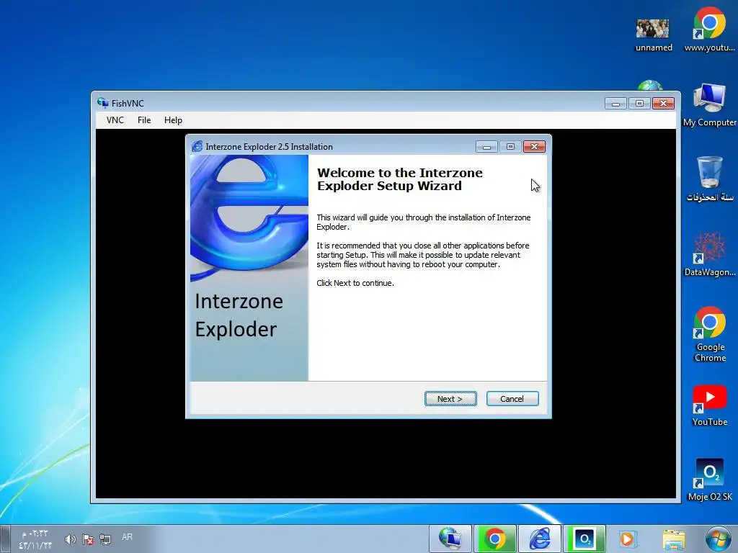The image size is (738, 553).
Task: Open the Action Center flag icon
Action: pos(87,539)
